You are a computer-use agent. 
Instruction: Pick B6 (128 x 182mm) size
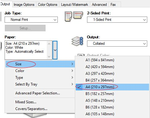click(112, 107)
